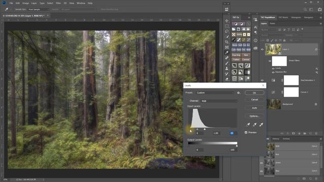Screen dimensions: 324x182
Task: Select the Rectangular Marquee tool
Action: [x=227, y=26]
